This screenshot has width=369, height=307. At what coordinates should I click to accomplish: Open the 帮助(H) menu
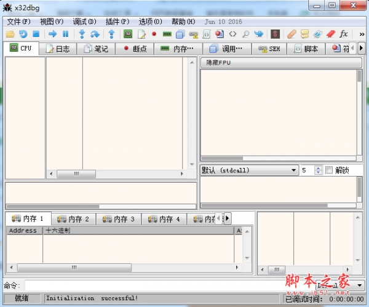pyautogui.click(x=183, y=22)
